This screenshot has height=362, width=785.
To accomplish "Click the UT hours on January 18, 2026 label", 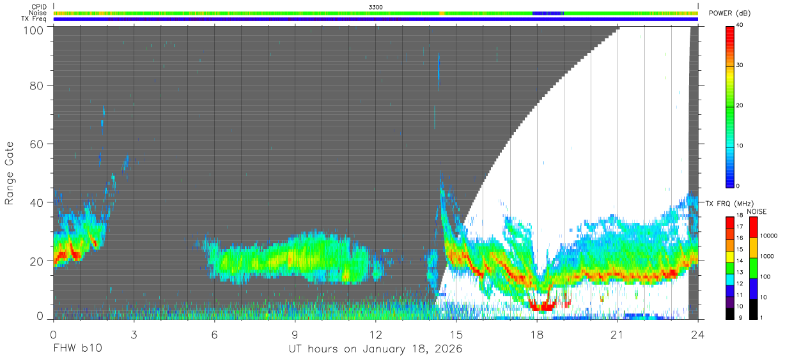I will pos(375,349).
